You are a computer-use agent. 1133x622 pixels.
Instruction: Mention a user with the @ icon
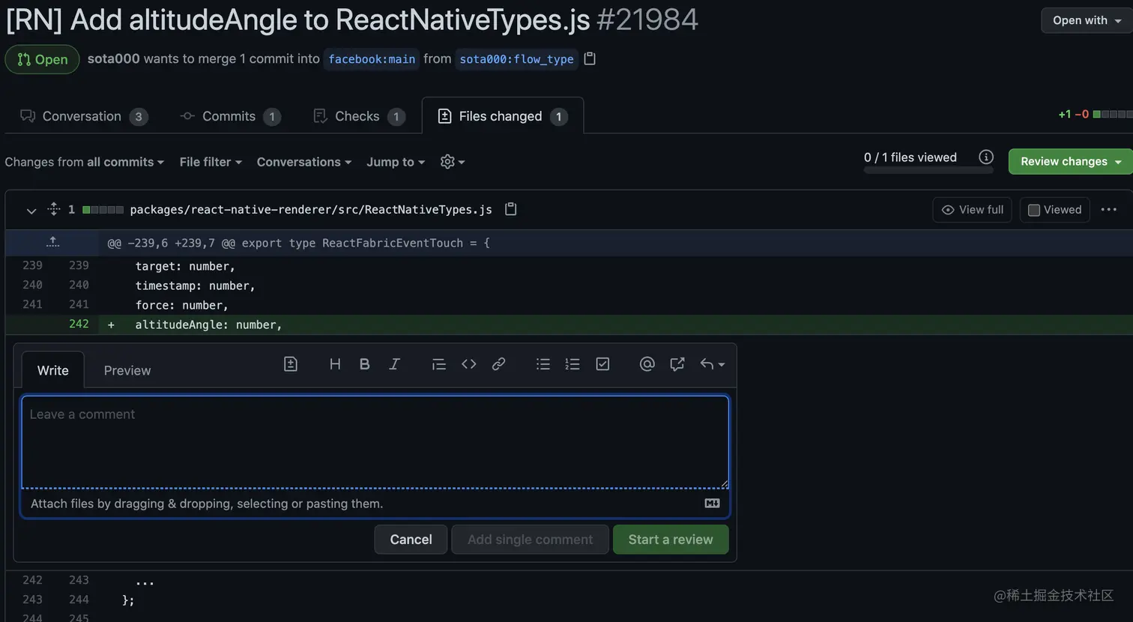647,364
